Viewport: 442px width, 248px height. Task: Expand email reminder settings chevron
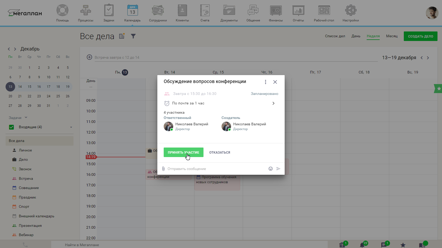tap(273, 103)
